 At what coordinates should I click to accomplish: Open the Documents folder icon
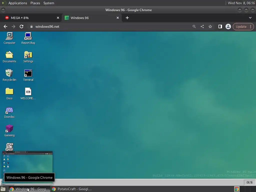click(x=9, y=57)
